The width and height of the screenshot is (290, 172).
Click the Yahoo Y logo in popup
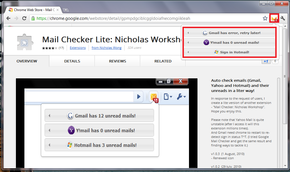tap(206, 43)
